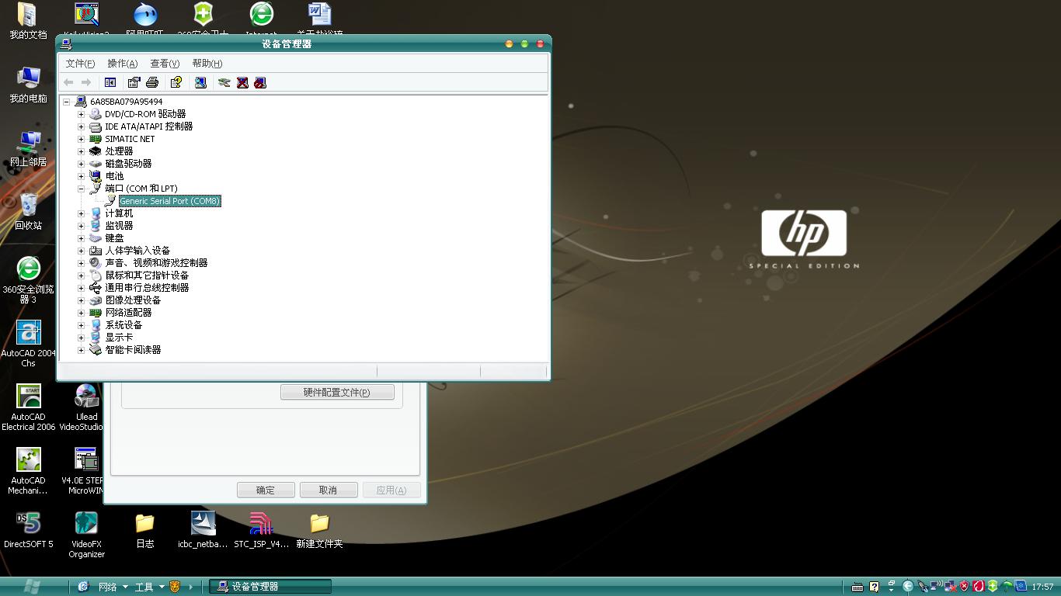Open the 操作(A) menu

(x=122, y=64)
